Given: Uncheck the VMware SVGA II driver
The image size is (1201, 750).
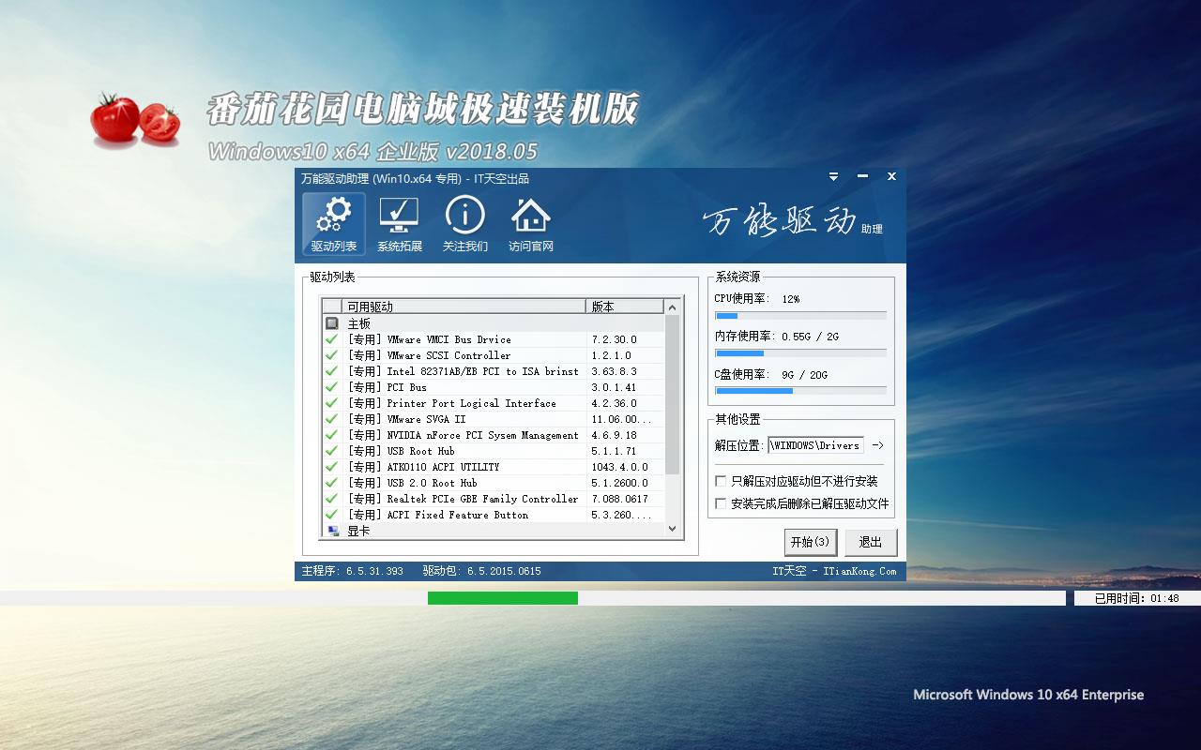Looking at the screenshot, I should click(x=331, y=419).
